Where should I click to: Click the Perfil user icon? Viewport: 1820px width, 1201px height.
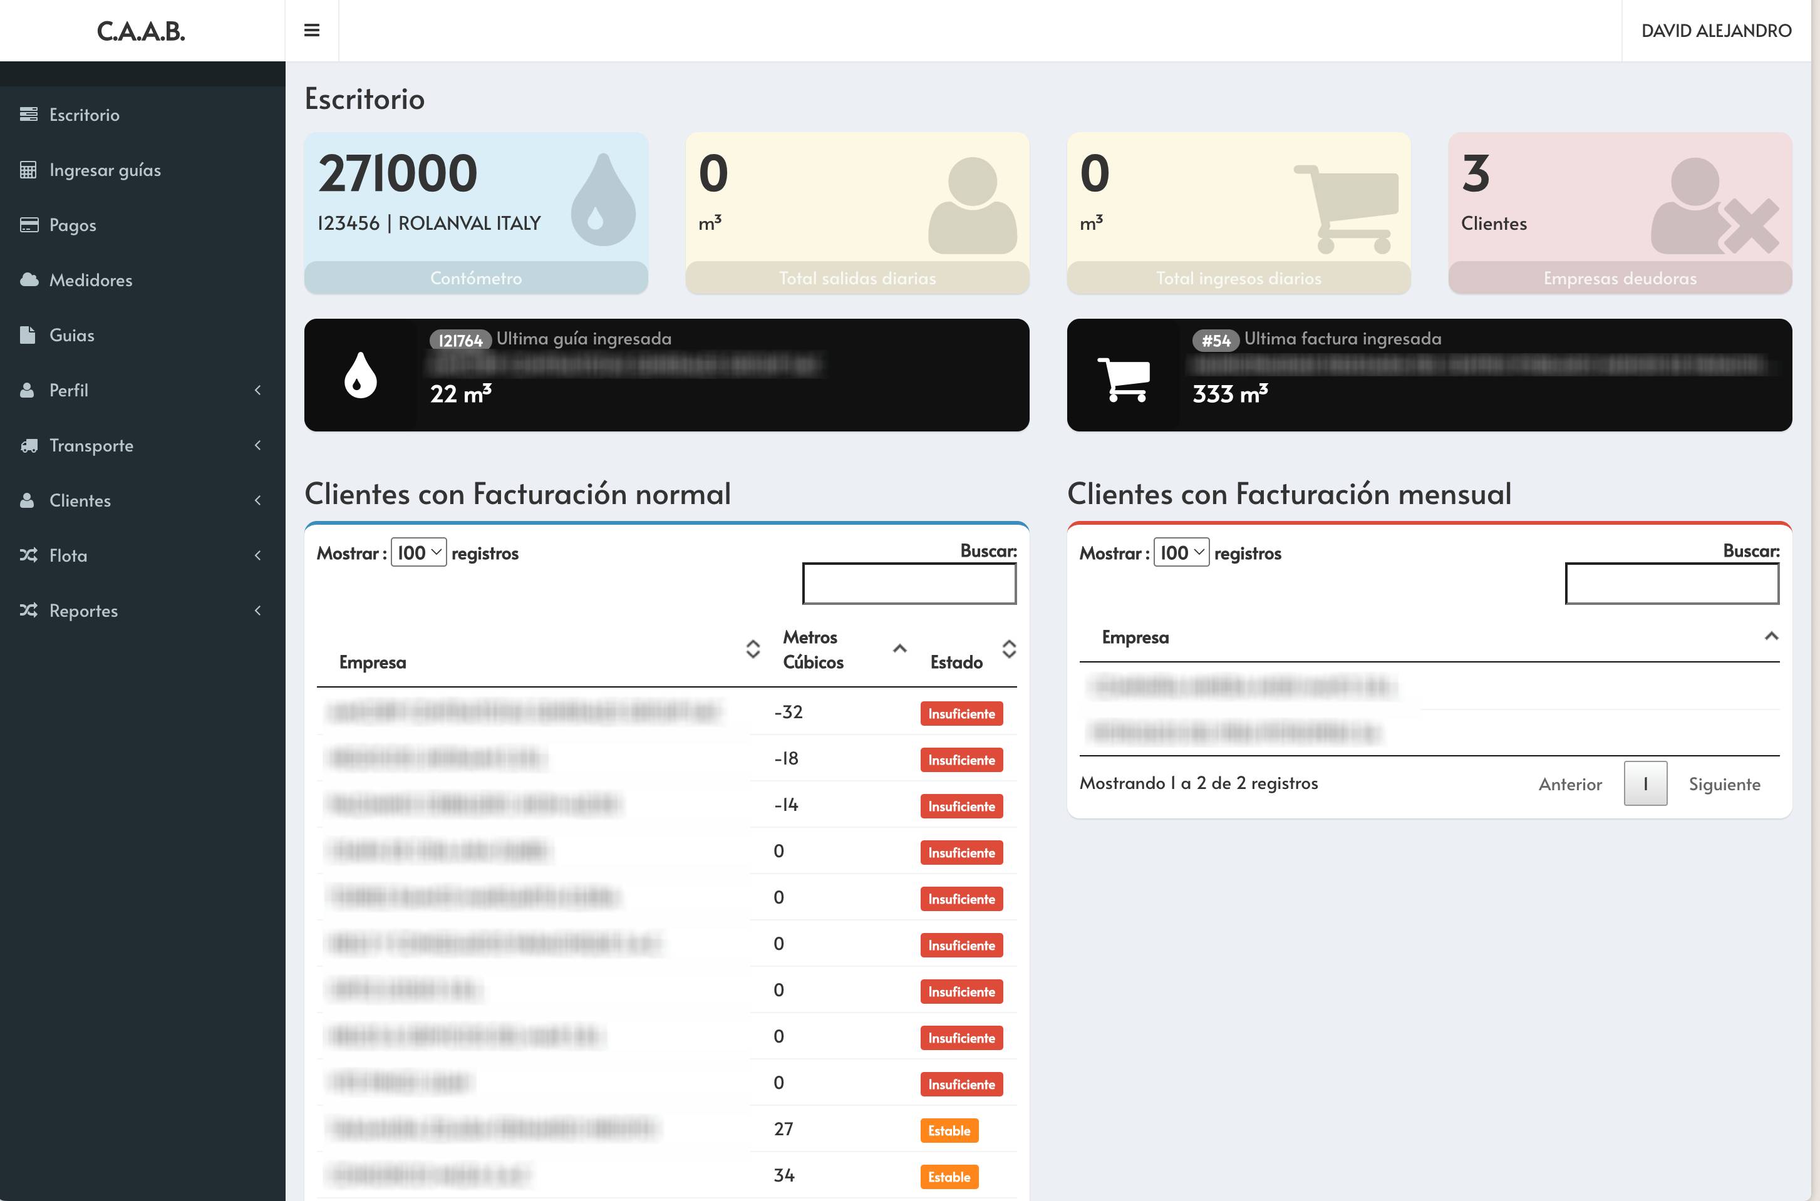[x=27, y=390]
